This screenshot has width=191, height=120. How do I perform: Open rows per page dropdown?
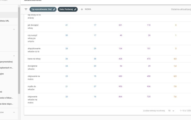click(x=171, y=111)
